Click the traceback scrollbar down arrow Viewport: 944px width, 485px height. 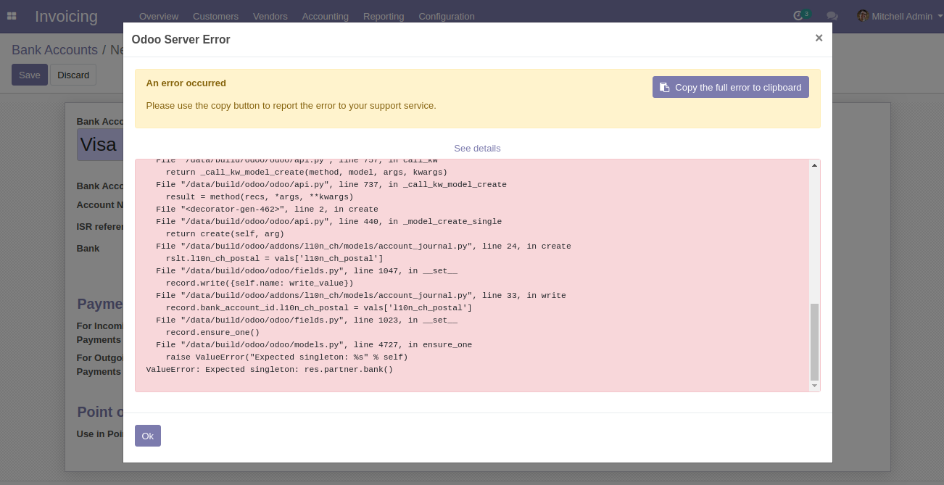click(814, 386)
